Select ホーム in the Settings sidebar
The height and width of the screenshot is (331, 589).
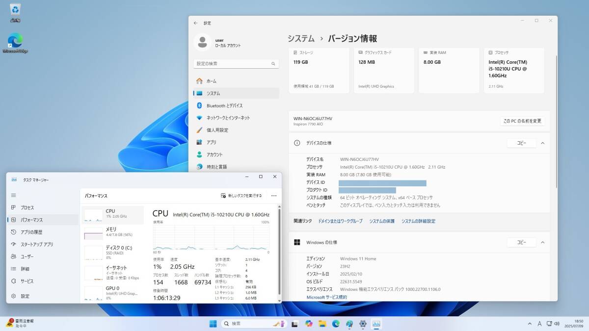point(236,81)
